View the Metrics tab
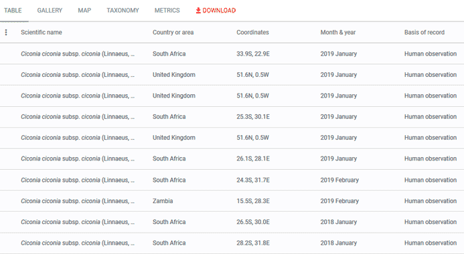Viewport: 464px width, 254px height. [167, 11]
